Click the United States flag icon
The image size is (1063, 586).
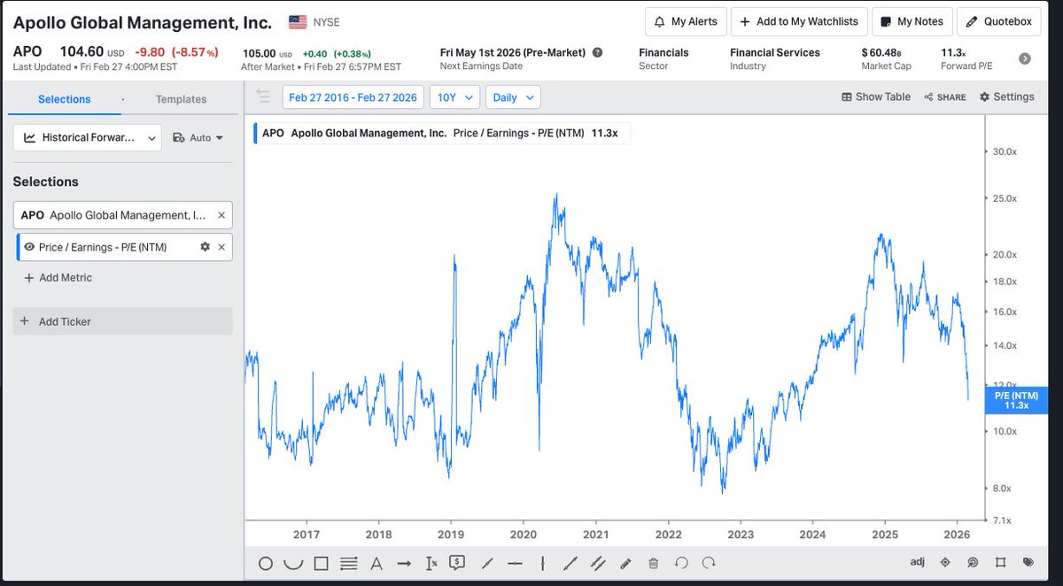(298, 21)
